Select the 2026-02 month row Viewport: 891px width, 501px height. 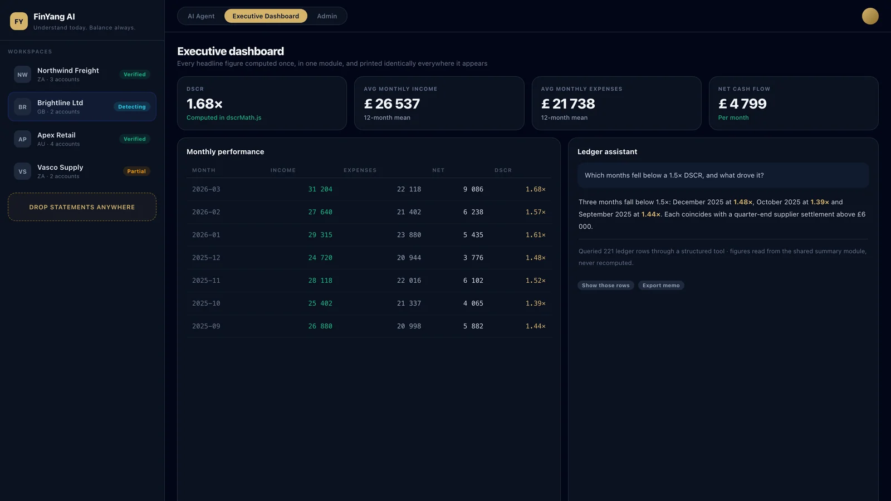[x=369, y=212]
